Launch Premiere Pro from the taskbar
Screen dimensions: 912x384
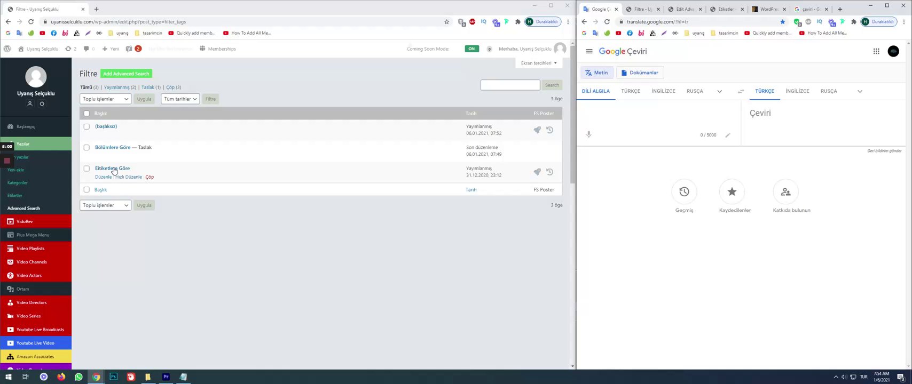[x=166, y=377]
